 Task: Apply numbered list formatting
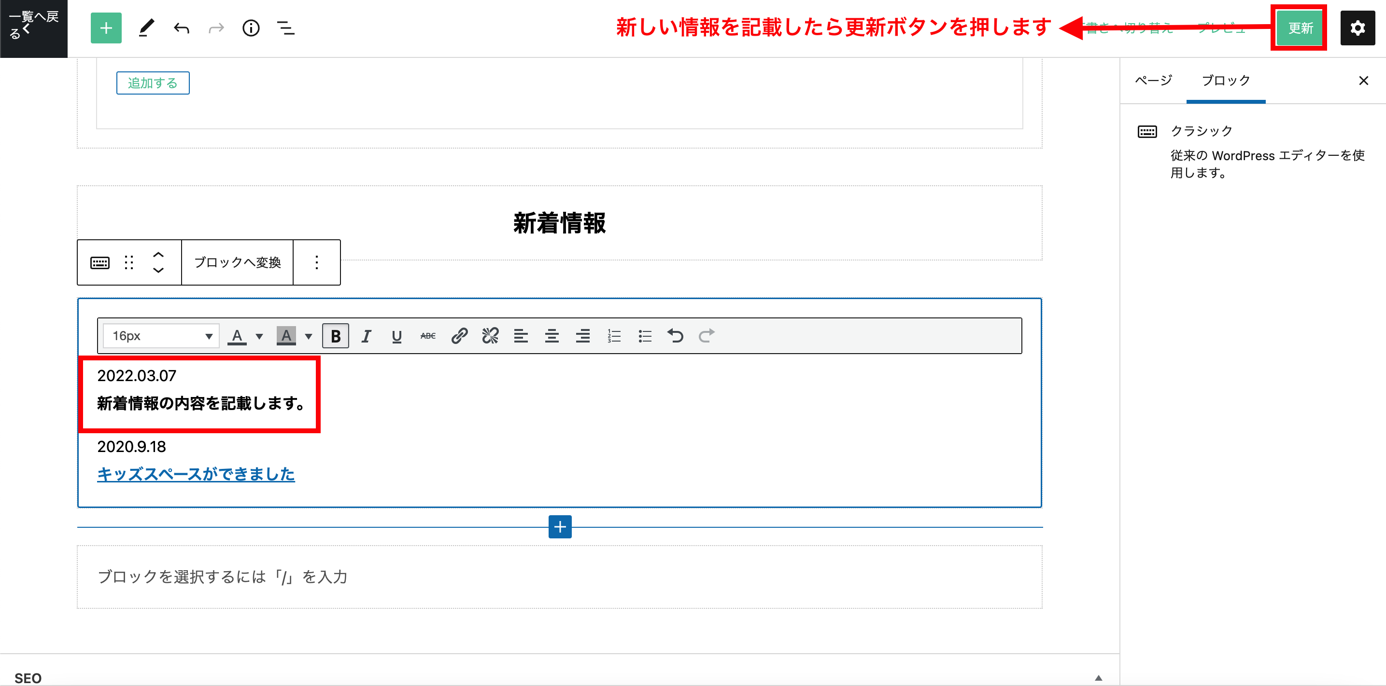click(x=613, y=336)
